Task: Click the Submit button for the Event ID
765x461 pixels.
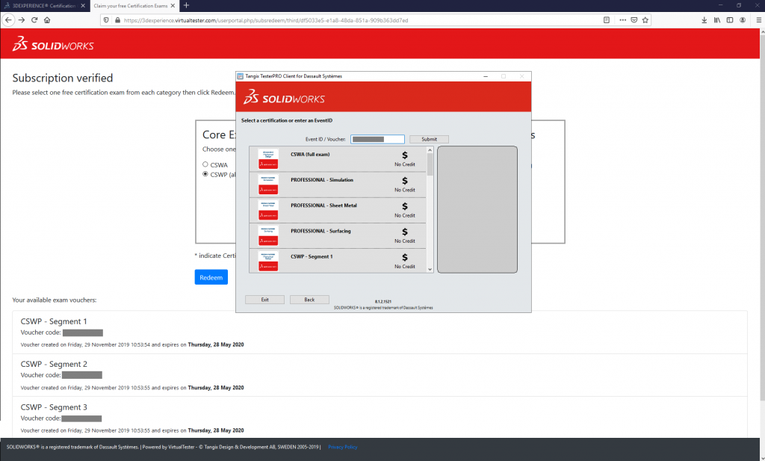Action: [429, 139]
